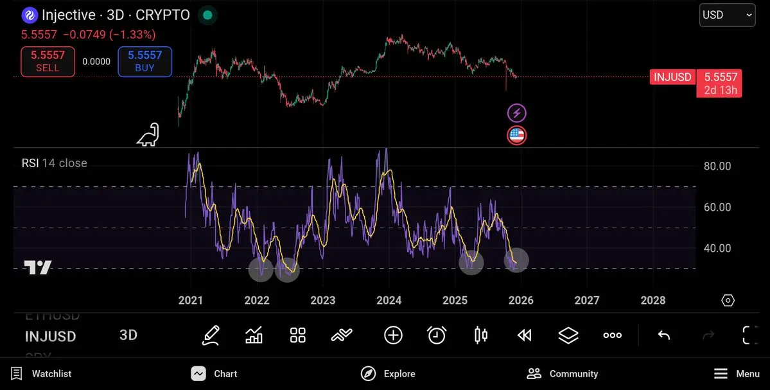Start bar replay rewind icon
The width and height of the screenshot is (770, 390).
[525, 335]
